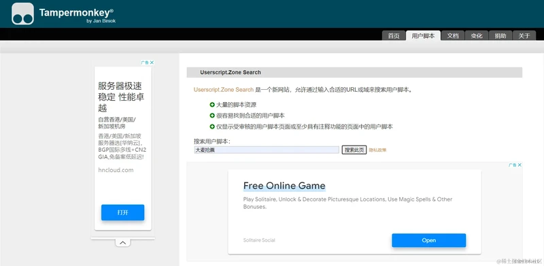Click the 广告 label on left ad
The image size is (544, 266).
point(145,63)
